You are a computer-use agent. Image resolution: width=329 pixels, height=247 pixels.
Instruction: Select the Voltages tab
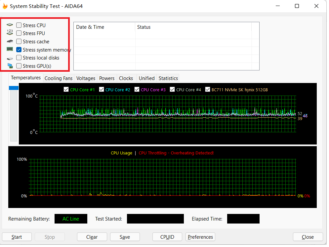[86, 78]
